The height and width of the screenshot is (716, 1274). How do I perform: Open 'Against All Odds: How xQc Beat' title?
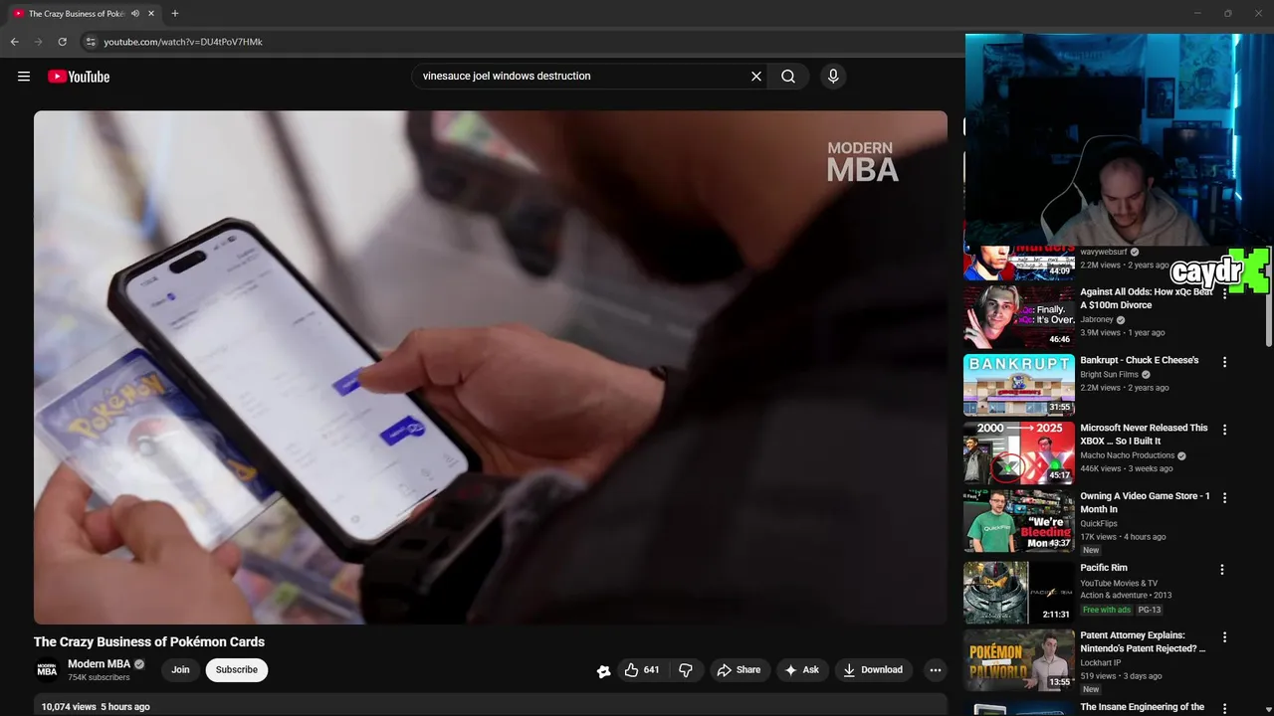1147,298
